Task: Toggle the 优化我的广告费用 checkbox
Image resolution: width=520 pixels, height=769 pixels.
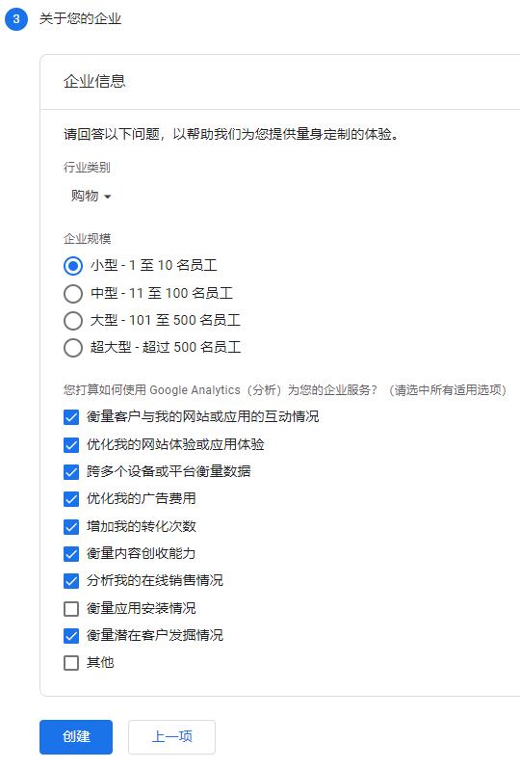Action: click(71, 499)
